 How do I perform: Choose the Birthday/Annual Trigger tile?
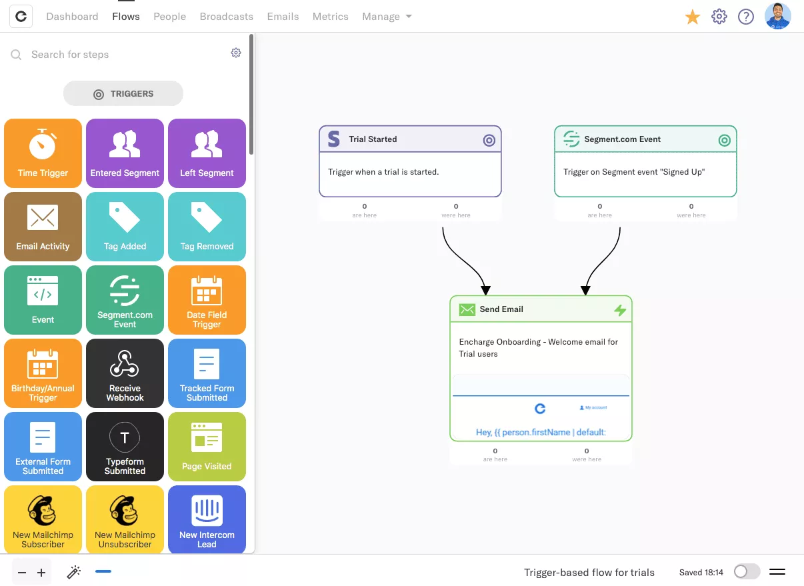click(43, 373)
